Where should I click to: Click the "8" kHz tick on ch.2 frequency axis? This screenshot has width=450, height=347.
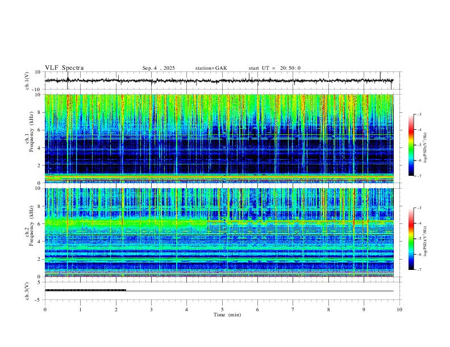39,206
